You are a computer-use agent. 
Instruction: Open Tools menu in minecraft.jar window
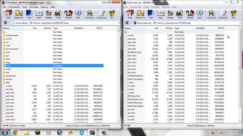pos(24,7)
